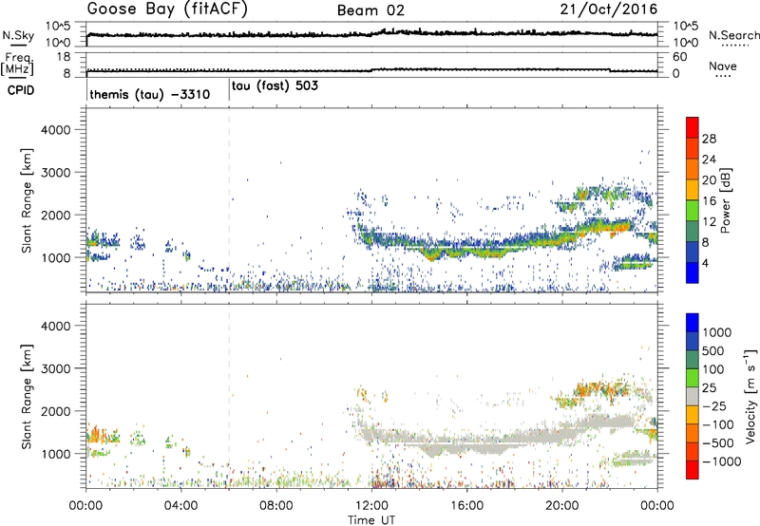This screenshot has height=526, width=760.
Task: Click the "12" power colorbar label
Action: (x=709, y=222)
